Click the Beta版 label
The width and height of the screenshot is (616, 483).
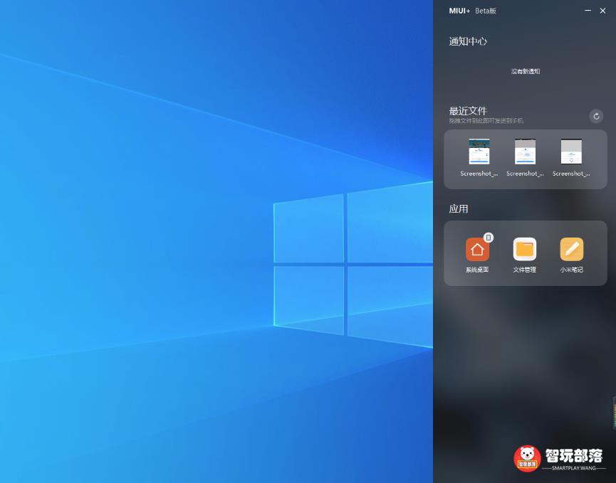pos(485,11)
